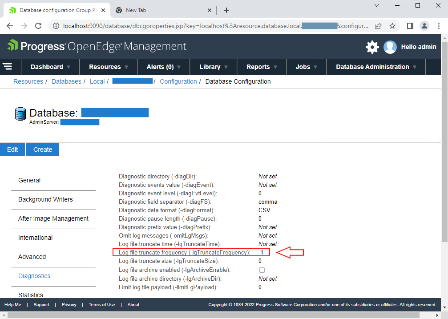Click the share page icon in the address bar
The width and height of the screenshot is (448, 319).
378,26
